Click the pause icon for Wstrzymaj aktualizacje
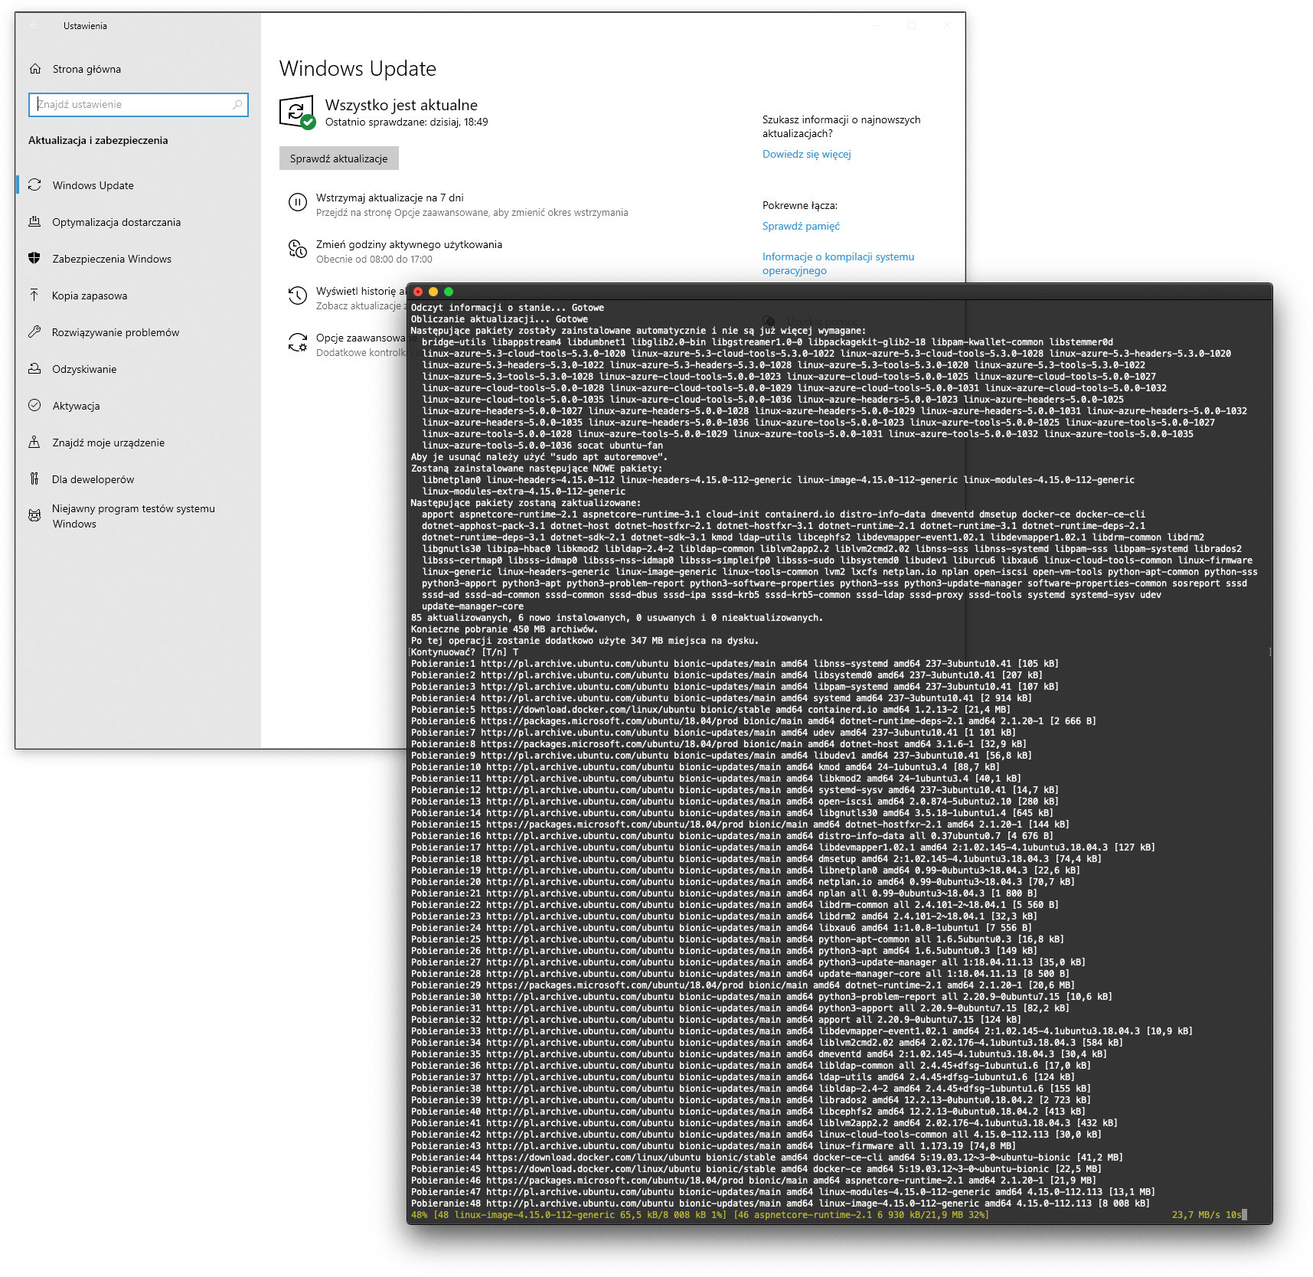This screenshot has height=1277, width=1313. [297, 202]
